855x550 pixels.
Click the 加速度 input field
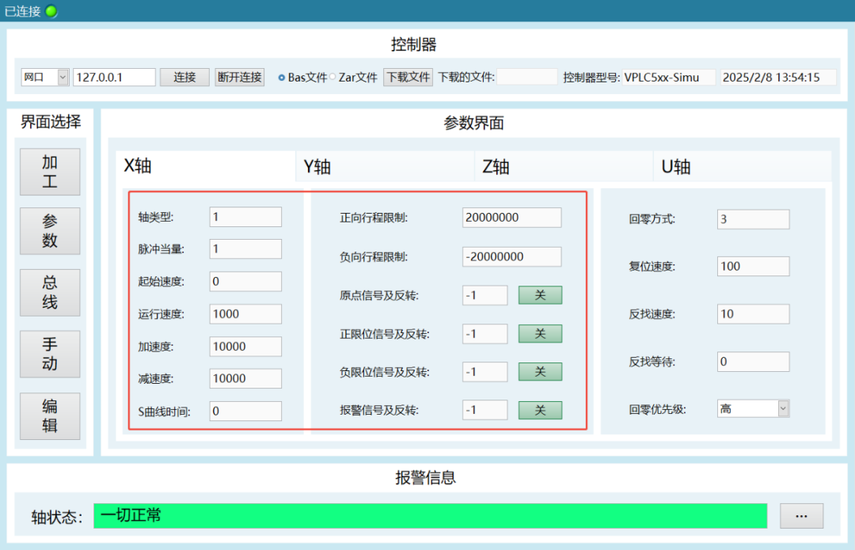[x=245, y=347]
